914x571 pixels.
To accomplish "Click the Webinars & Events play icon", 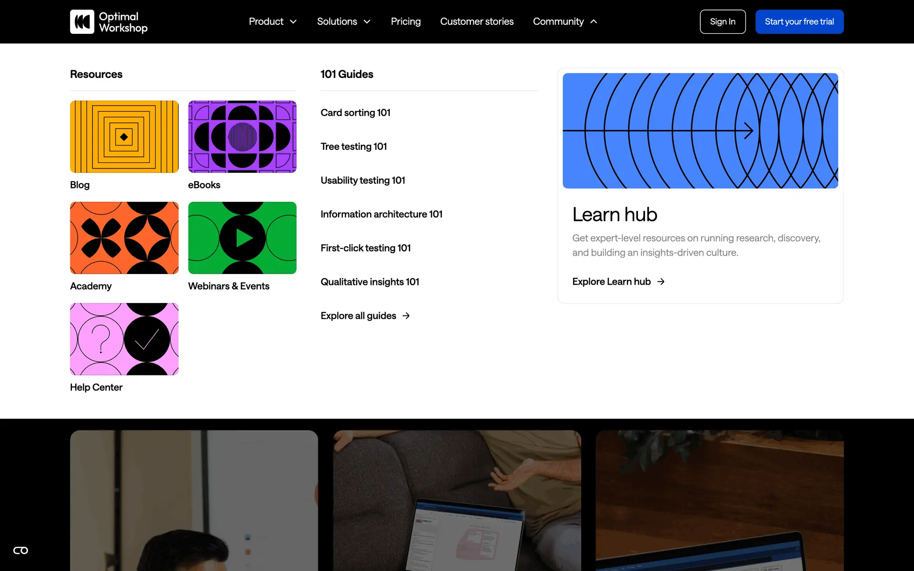I will click(x=243, y=238).
